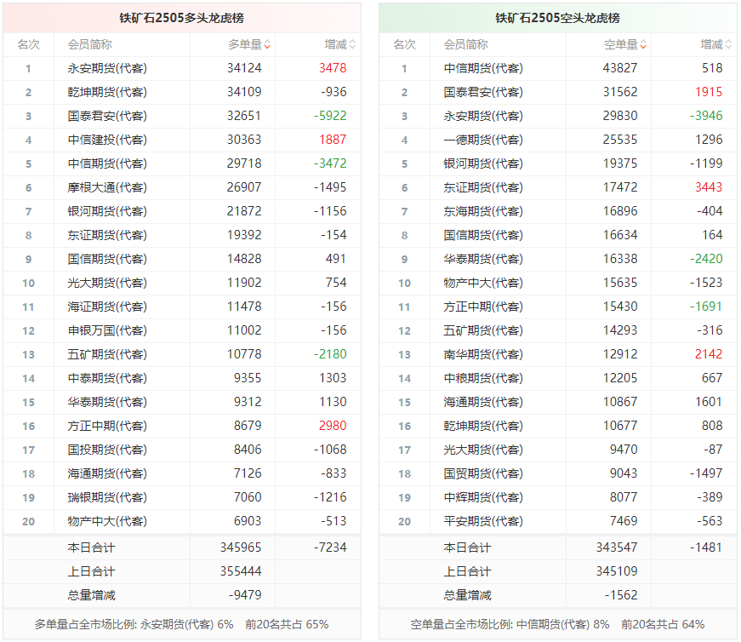Click long position value 34124
This screenshot has width=741, height=642.
244,68
